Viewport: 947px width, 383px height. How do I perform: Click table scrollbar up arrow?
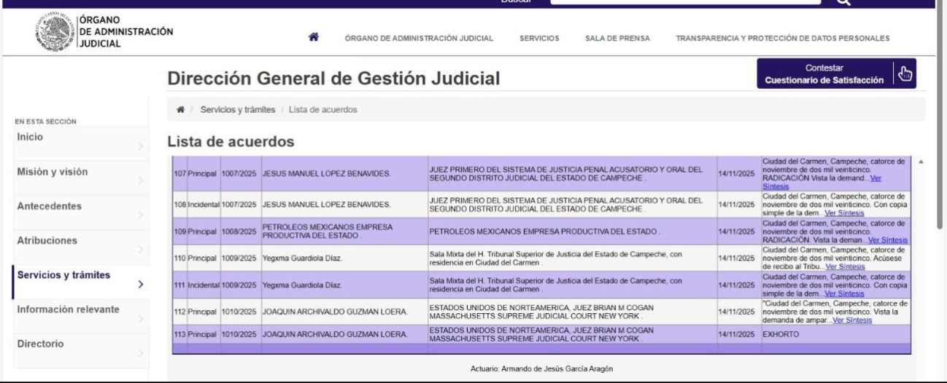[x=919, y=162]
